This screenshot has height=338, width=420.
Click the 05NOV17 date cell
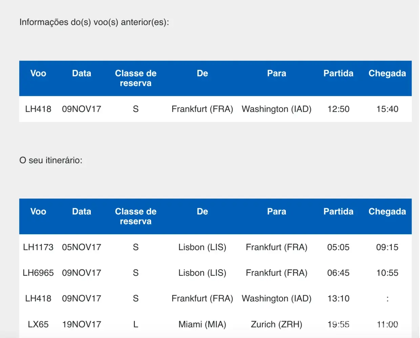82,247
